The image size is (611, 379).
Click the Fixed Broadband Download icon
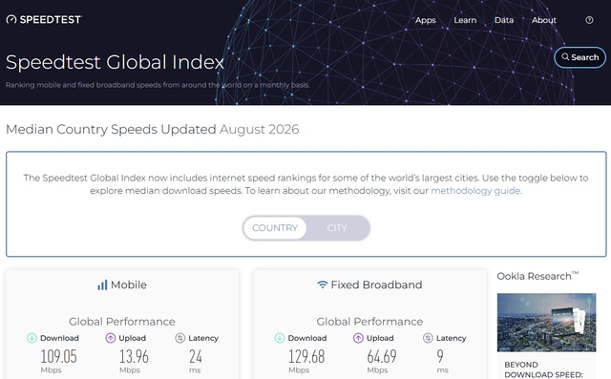(x=280, y=338)
